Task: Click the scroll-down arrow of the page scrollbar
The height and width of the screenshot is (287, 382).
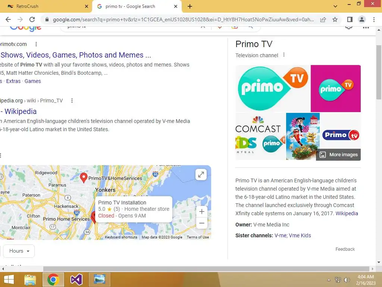Action: 379,262
